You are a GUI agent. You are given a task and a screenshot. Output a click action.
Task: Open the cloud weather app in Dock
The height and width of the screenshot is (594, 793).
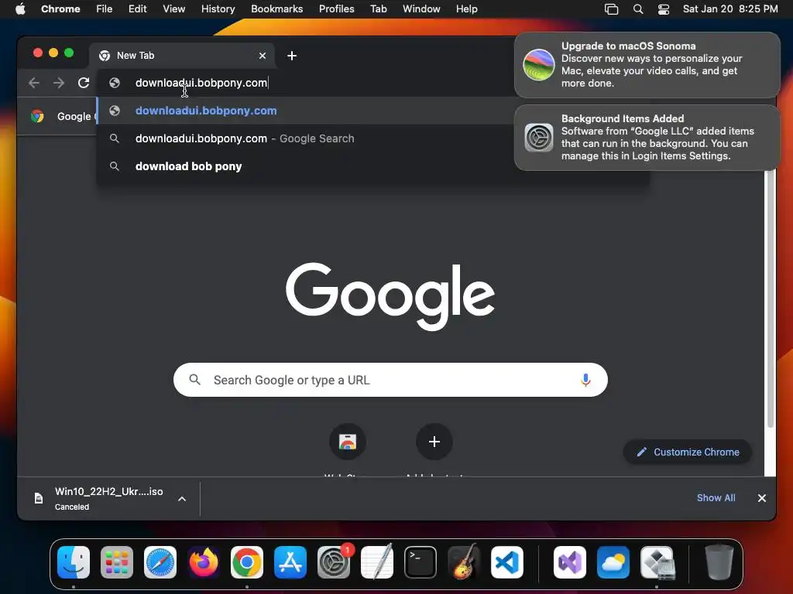pos(613,562)
